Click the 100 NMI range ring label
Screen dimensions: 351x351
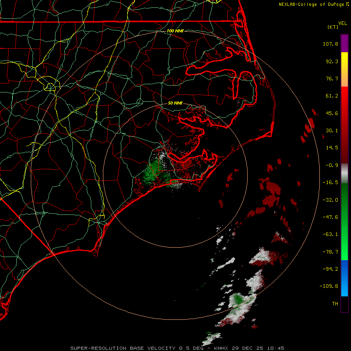click(x=175, y=31)
